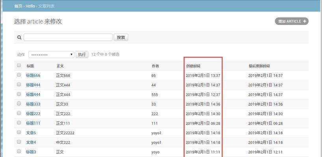The image size is (322, 157).
Task: Click author cell yoyo in 标题3 row
Action: pos(155,152)
